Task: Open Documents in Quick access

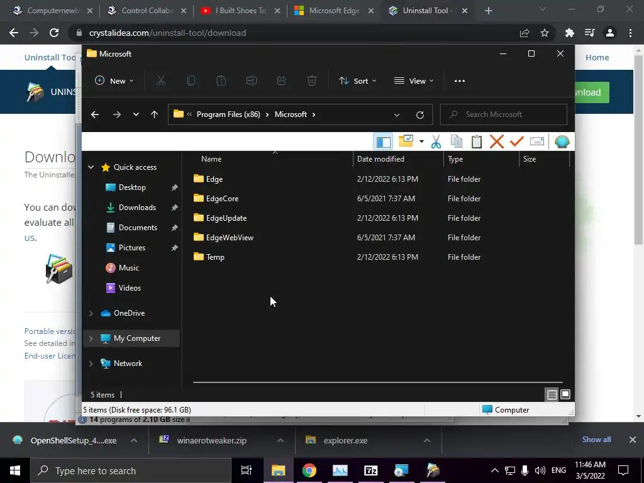Action: 138,228
